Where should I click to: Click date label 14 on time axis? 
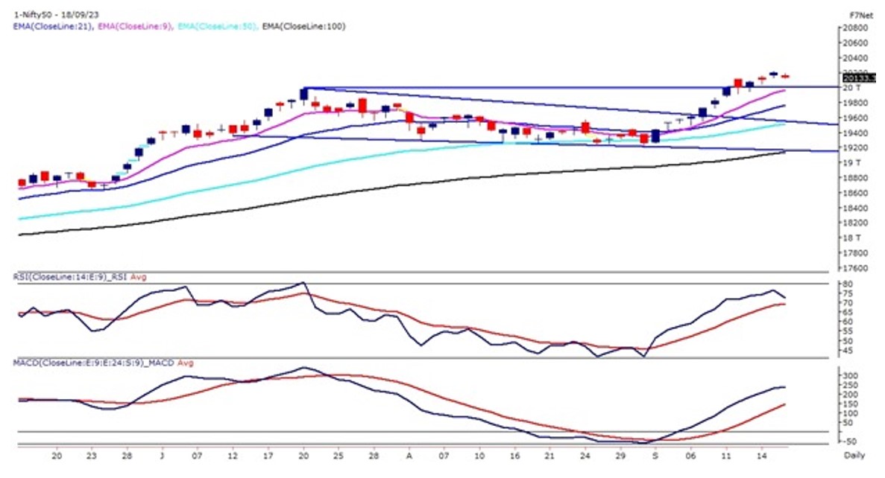pyautogui.click(x=760, y=456)
